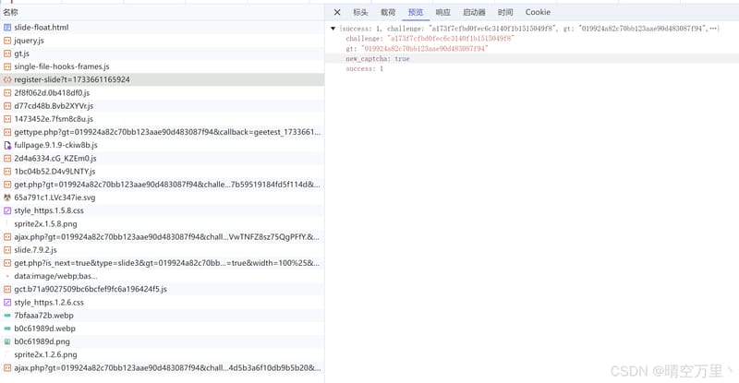
Task: Open ajax.php request ending 4d5b3a6f10db9b5b20
Action: (x=163, y=368)
